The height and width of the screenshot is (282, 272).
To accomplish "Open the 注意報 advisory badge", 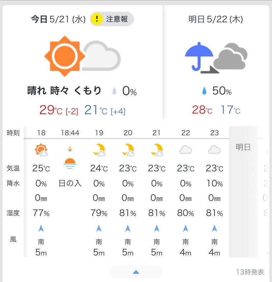I will pyautogui.click(x=112, y=19).
